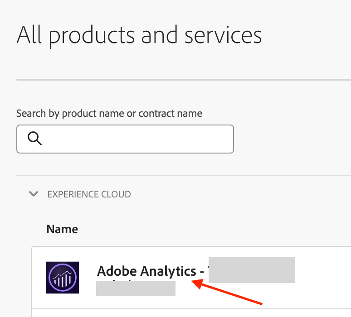The image size is (351, 317).
Task: Click the redacted box under the product name
Action: (x=136, y=288)
